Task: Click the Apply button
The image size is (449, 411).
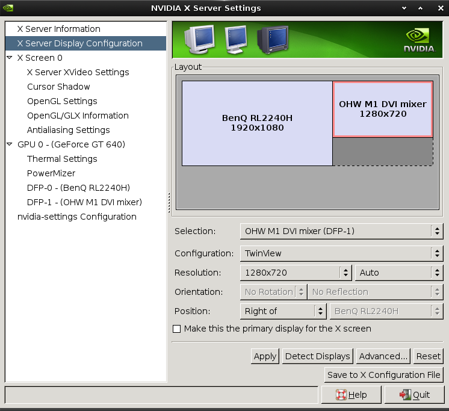Action: 265,356
